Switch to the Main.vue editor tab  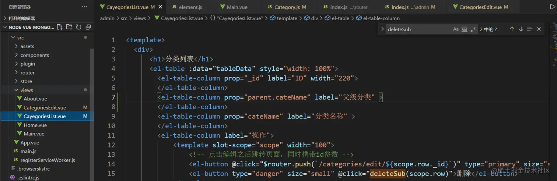237,7
